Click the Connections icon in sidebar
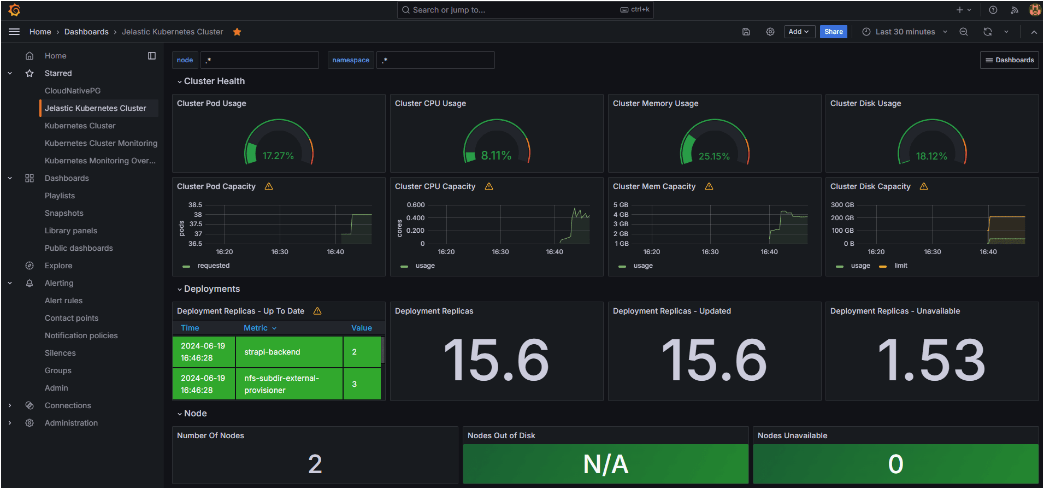This screenshot has width=1044, height=489. [x=30, y=405]
